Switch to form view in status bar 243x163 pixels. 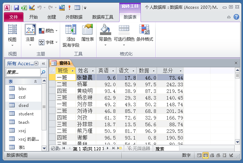tap(199, 155)
